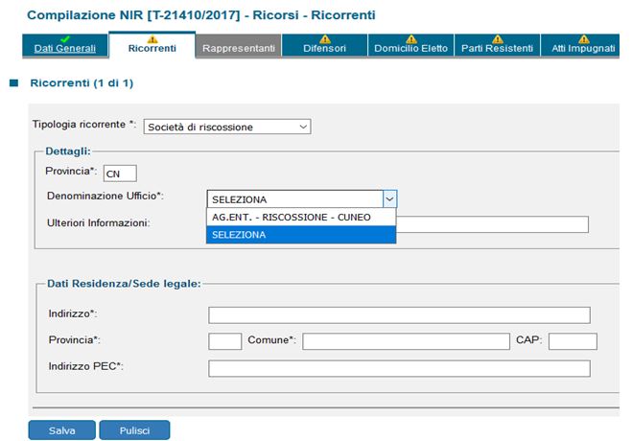
Task: Click Provincia field in Dati Residenza section
Action: pos(224,341)
